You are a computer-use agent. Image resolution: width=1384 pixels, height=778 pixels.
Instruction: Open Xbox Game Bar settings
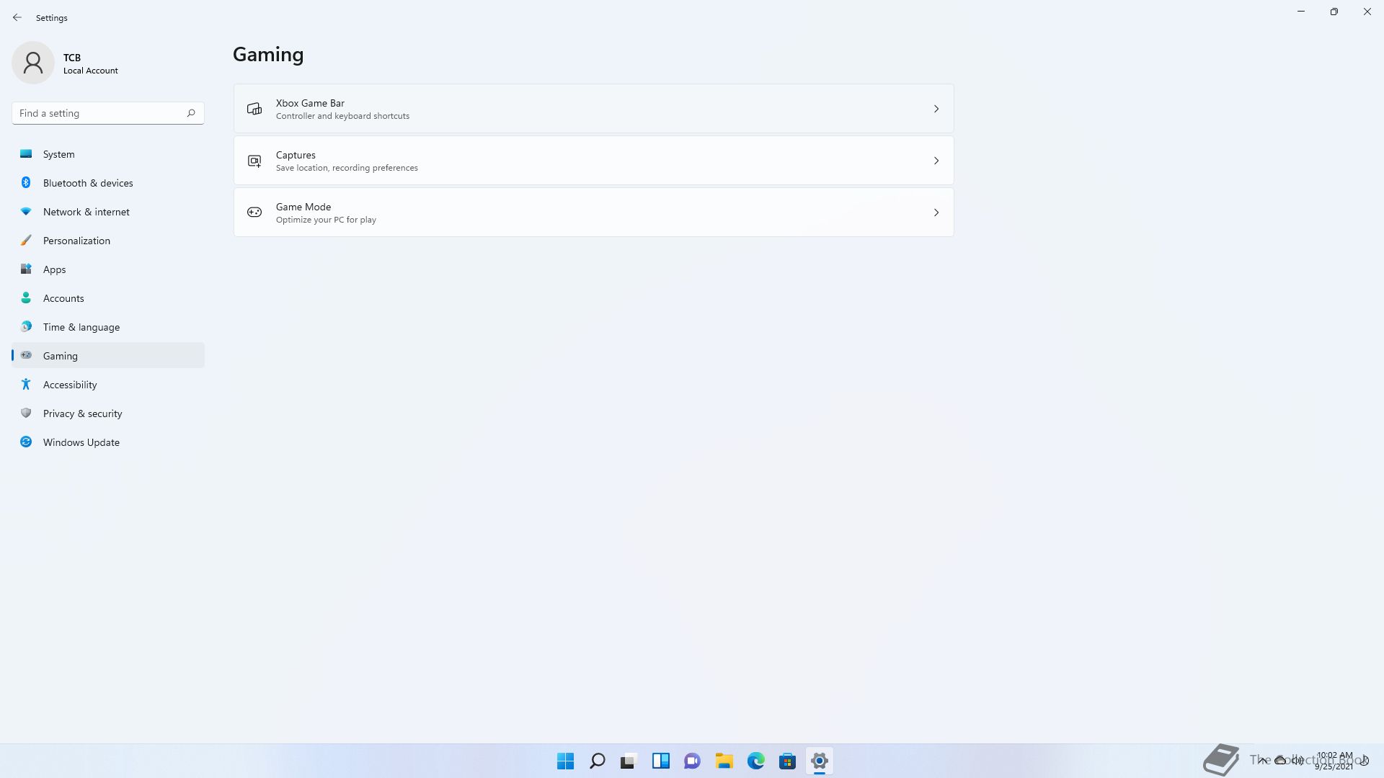coord(593,109)
